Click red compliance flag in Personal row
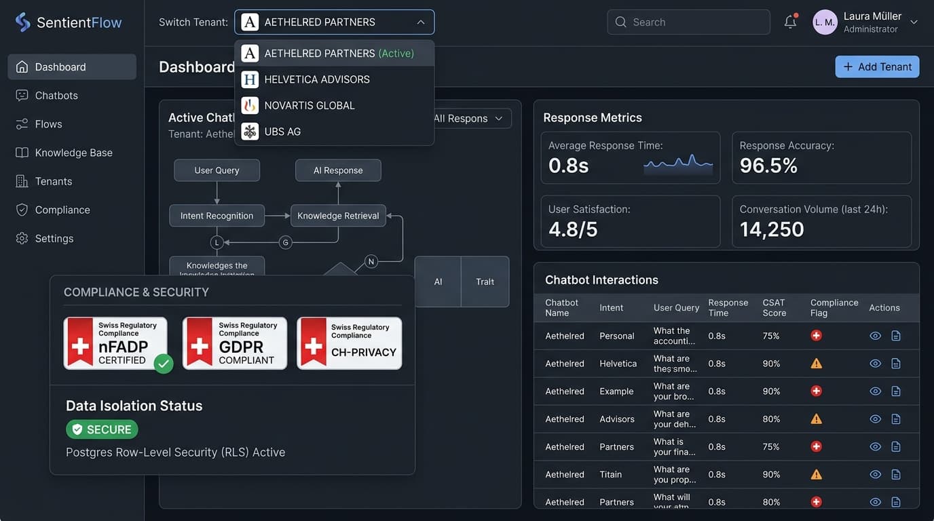934x521 pixels. (817, 336)
